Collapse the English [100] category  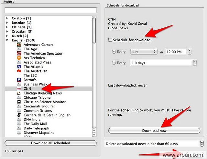click(7, 40)
